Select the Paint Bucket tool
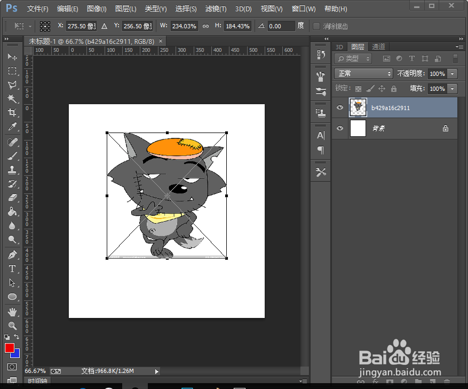 (12, 212)
